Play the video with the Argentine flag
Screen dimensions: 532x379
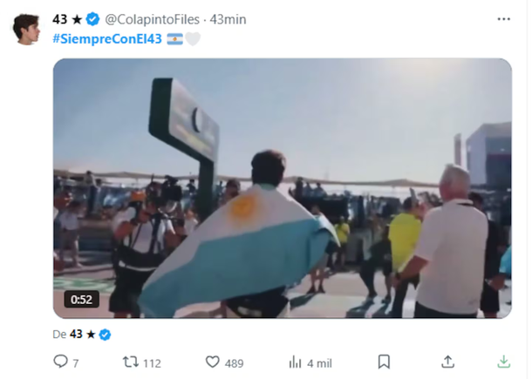[282, 187]
